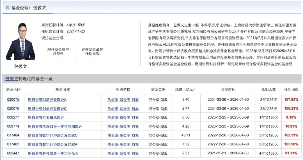This screenshot has height=160, width=303.
Task: Click 估值图 link for fund 017484
Action: pos(113,136)
